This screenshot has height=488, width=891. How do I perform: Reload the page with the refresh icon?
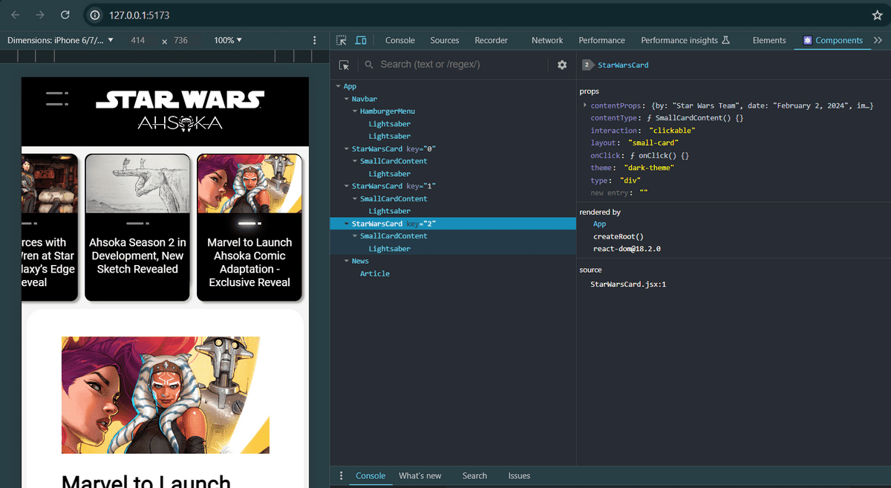pyautogui.click(x=65, y=15)
